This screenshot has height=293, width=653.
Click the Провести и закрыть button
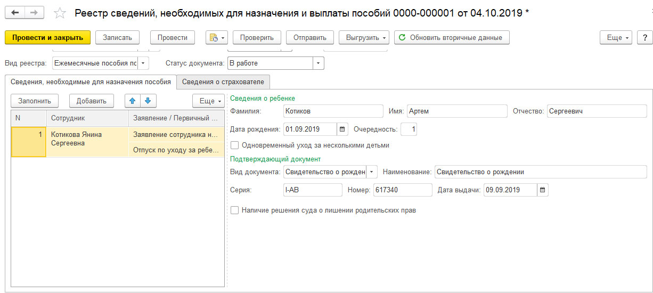tap(47, 37)
